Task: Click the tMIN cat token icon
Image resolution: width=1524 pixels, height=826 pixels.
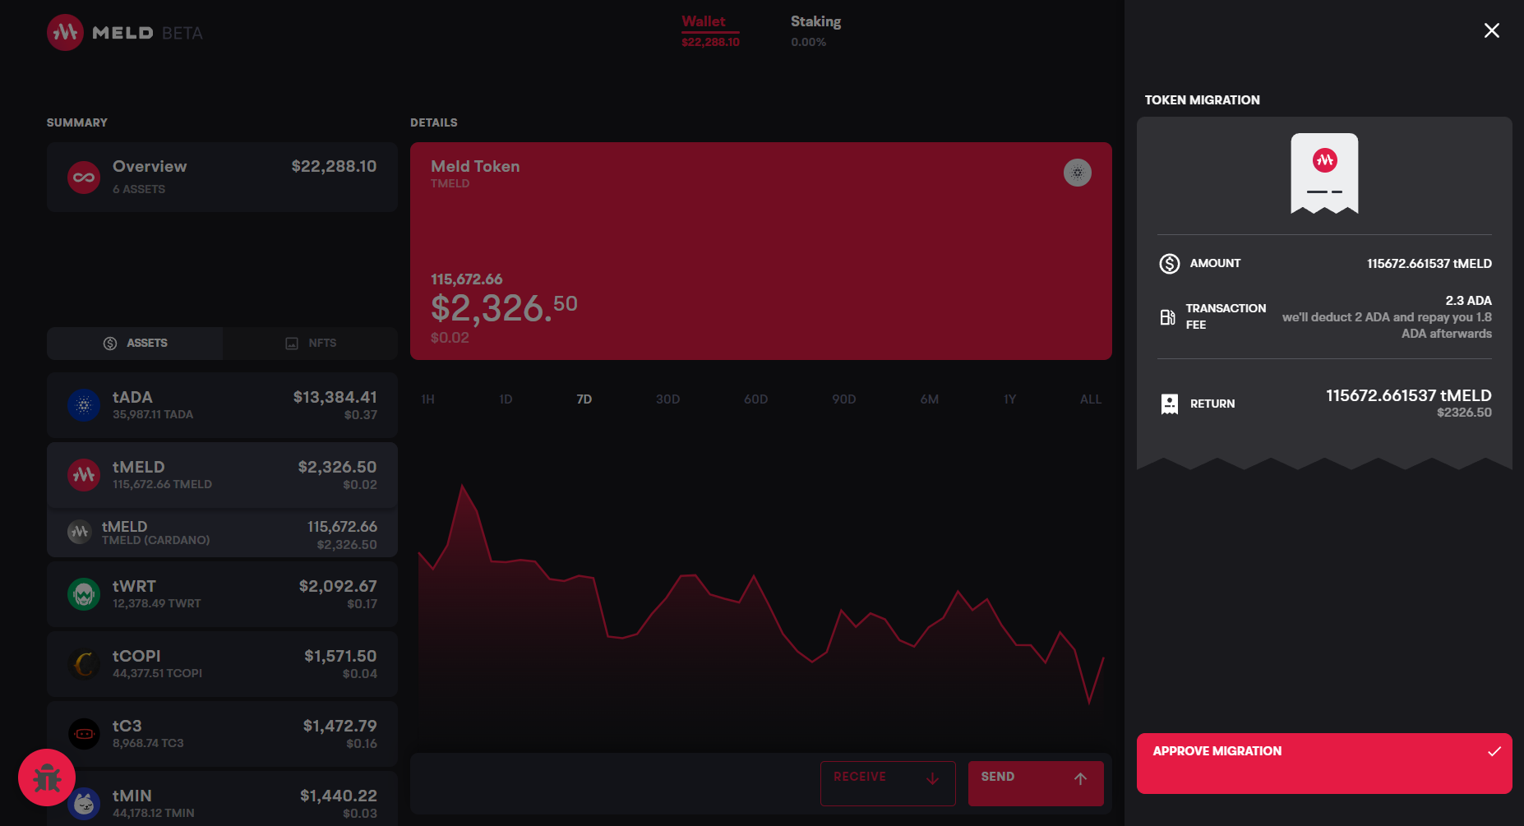Action: (x=84, y=804)
